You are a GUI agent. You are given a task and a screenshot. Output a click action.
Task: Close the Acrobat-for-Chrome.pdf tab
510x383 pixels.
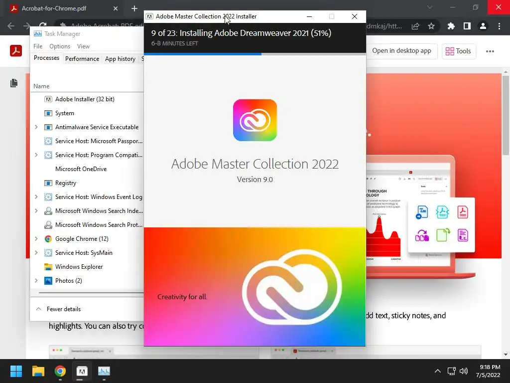116,8
